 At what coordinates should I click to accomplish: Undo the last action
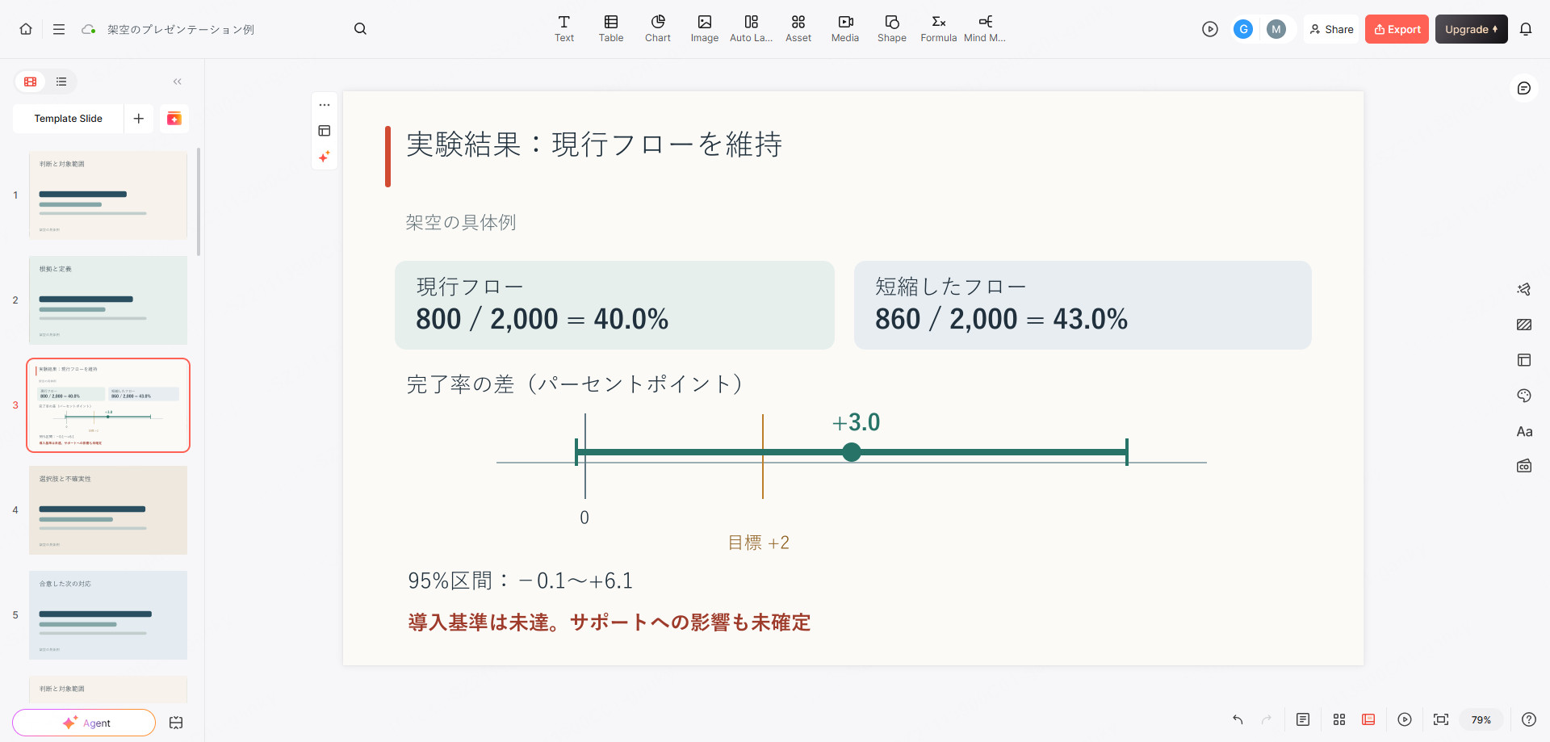pos(1238,719)
